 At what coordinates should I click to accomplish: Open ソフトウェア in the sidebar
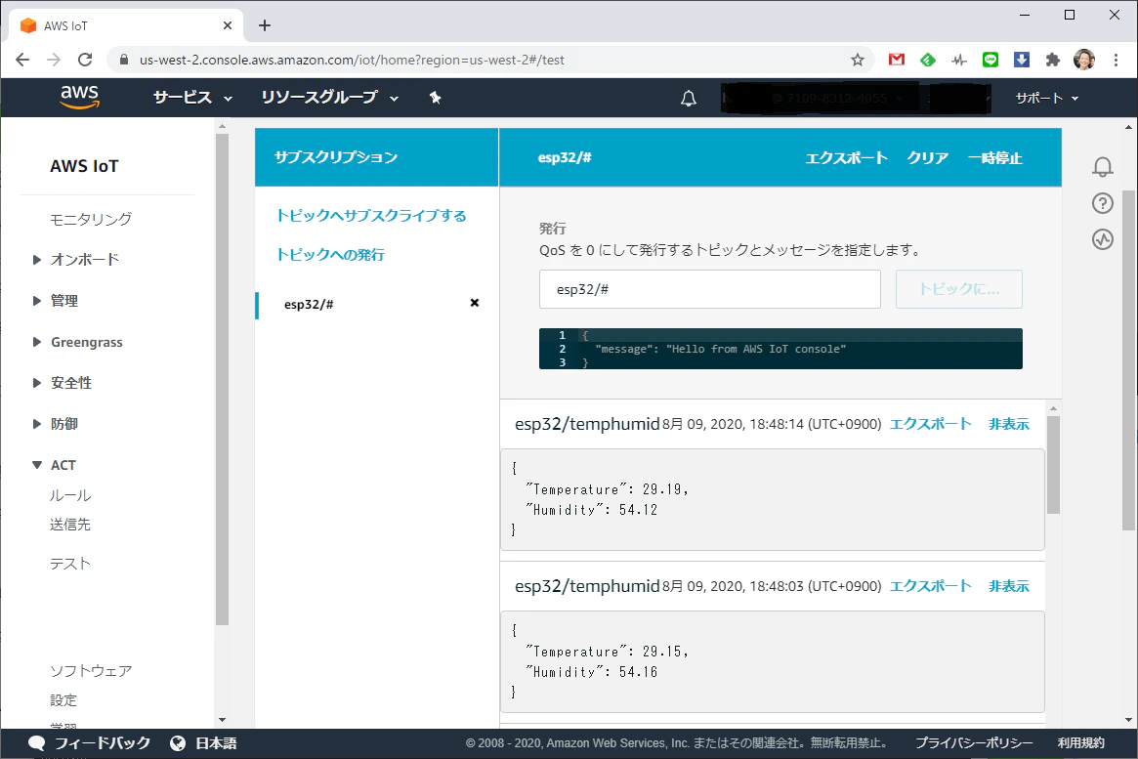point(91,670)
